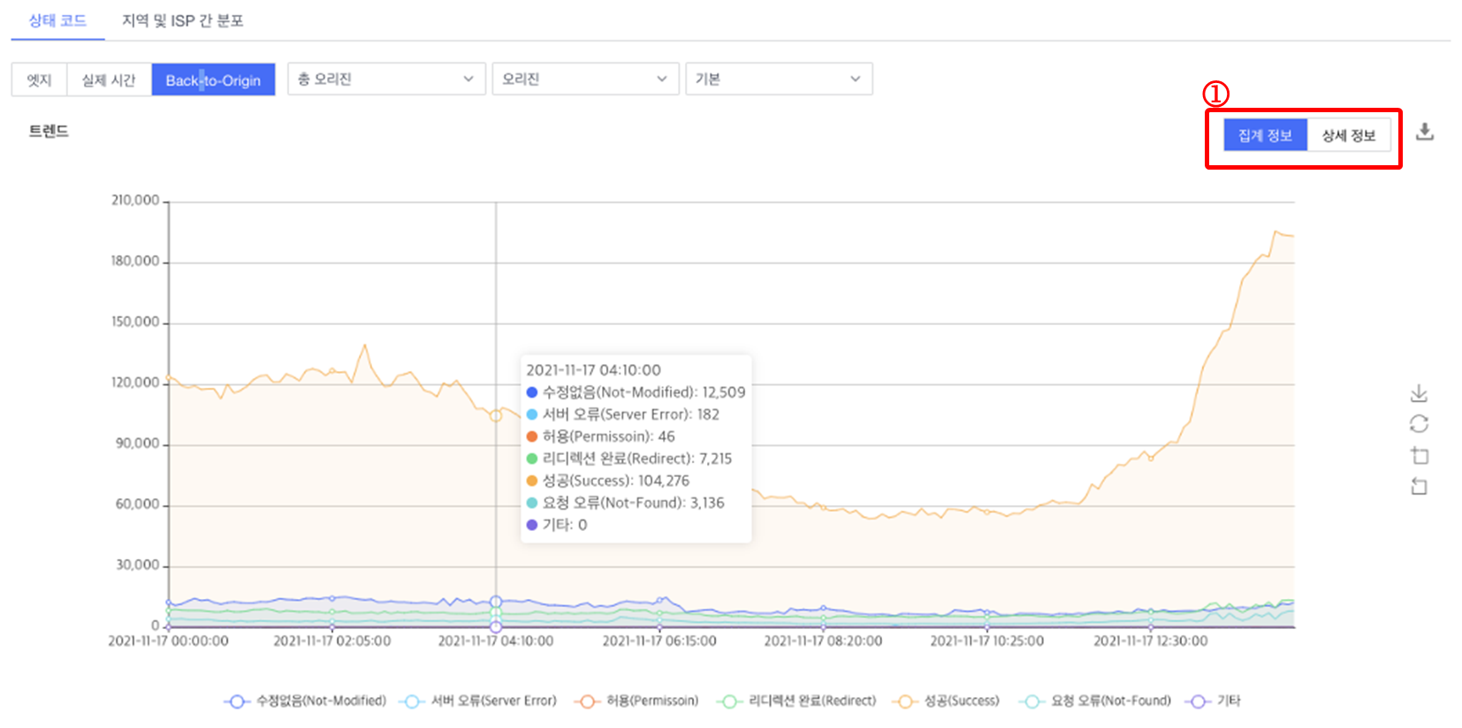This screenshot has width=1462, height=728.
Task: Click the Not-Modified data point at 04:10:00
Action: (496, 602)
